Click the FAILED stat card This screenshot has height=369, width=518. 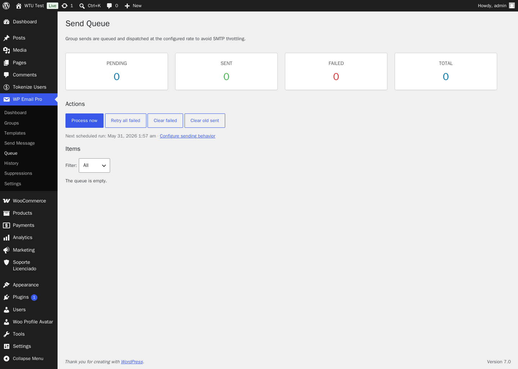[336, 71]
